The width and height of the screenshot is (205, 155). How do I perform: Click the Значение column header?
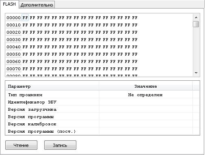[x=146, y=86]
